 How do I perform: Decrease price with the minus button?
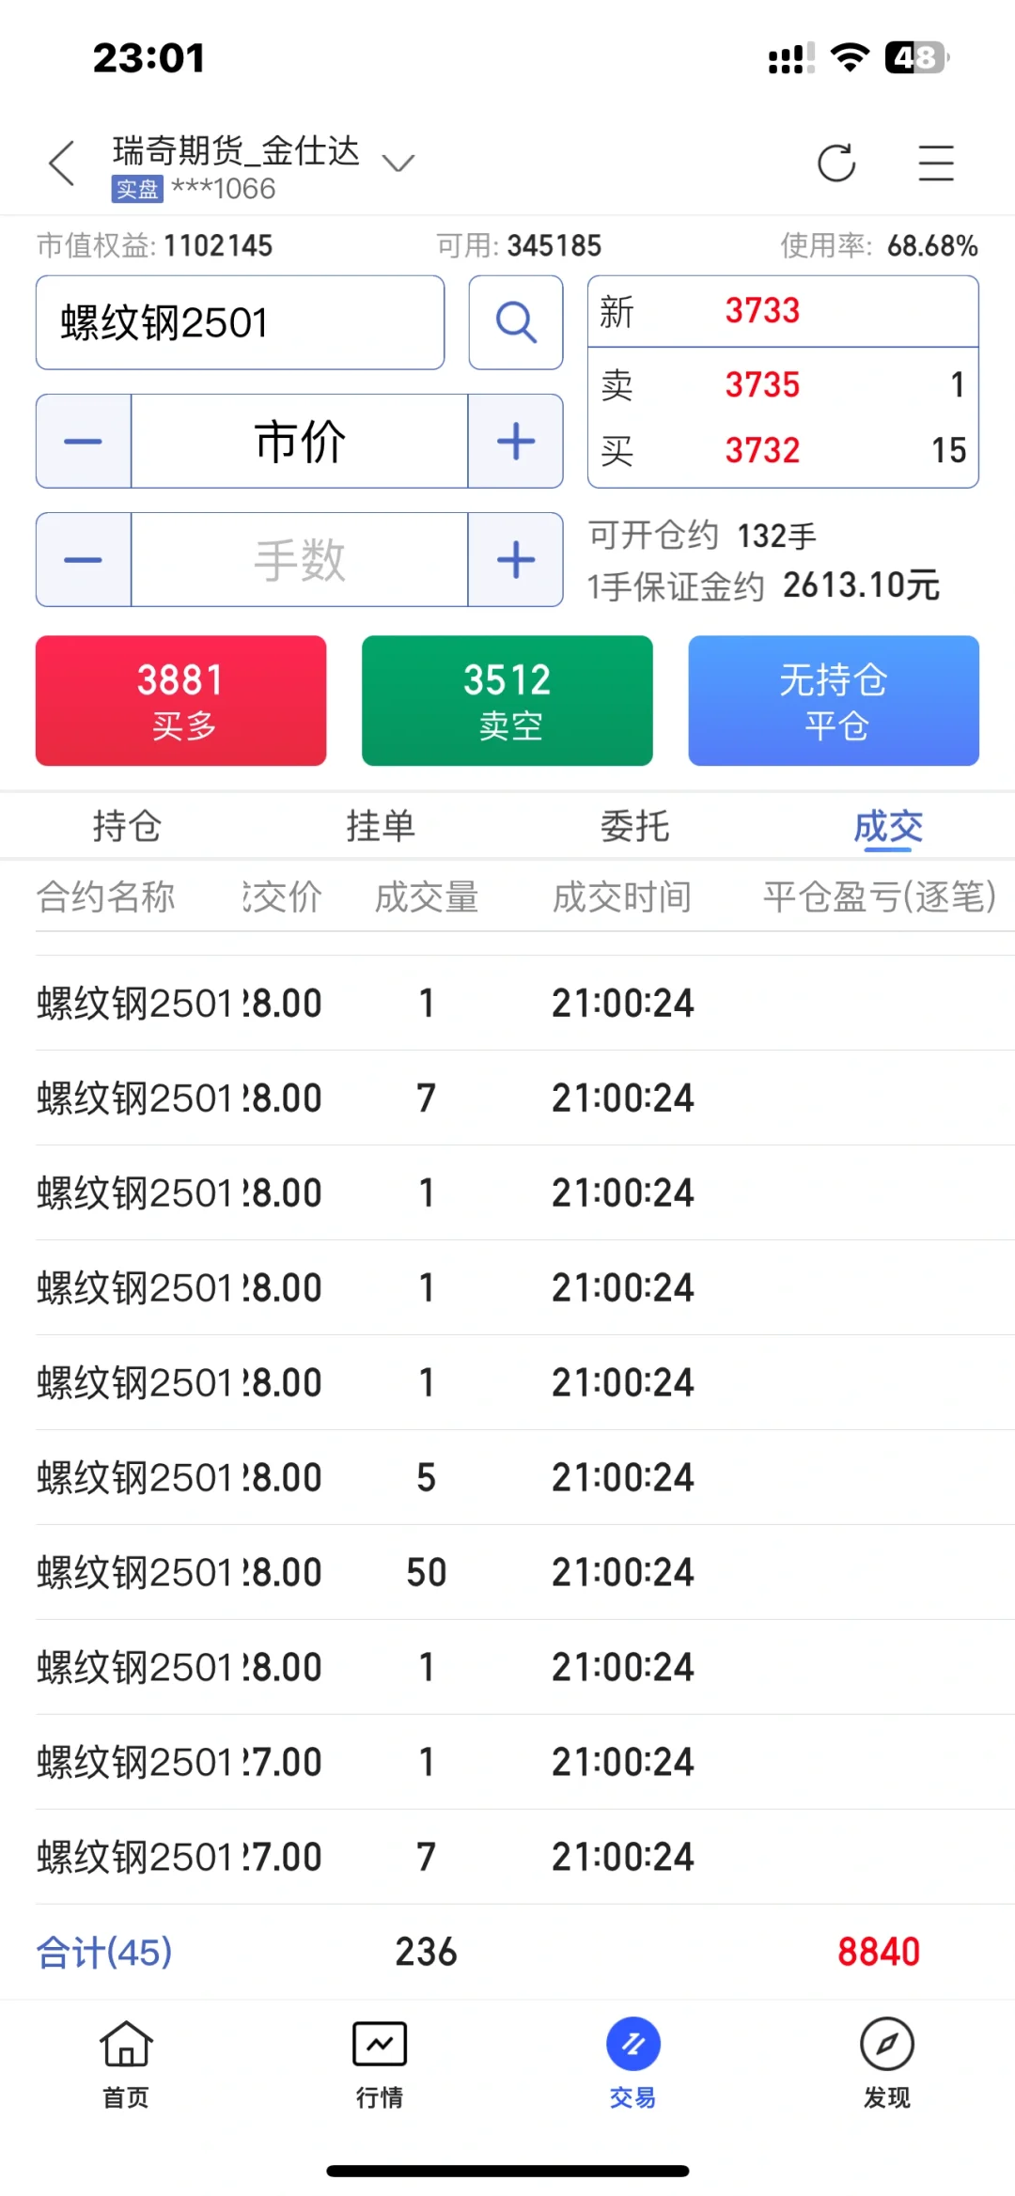point(84,441)
